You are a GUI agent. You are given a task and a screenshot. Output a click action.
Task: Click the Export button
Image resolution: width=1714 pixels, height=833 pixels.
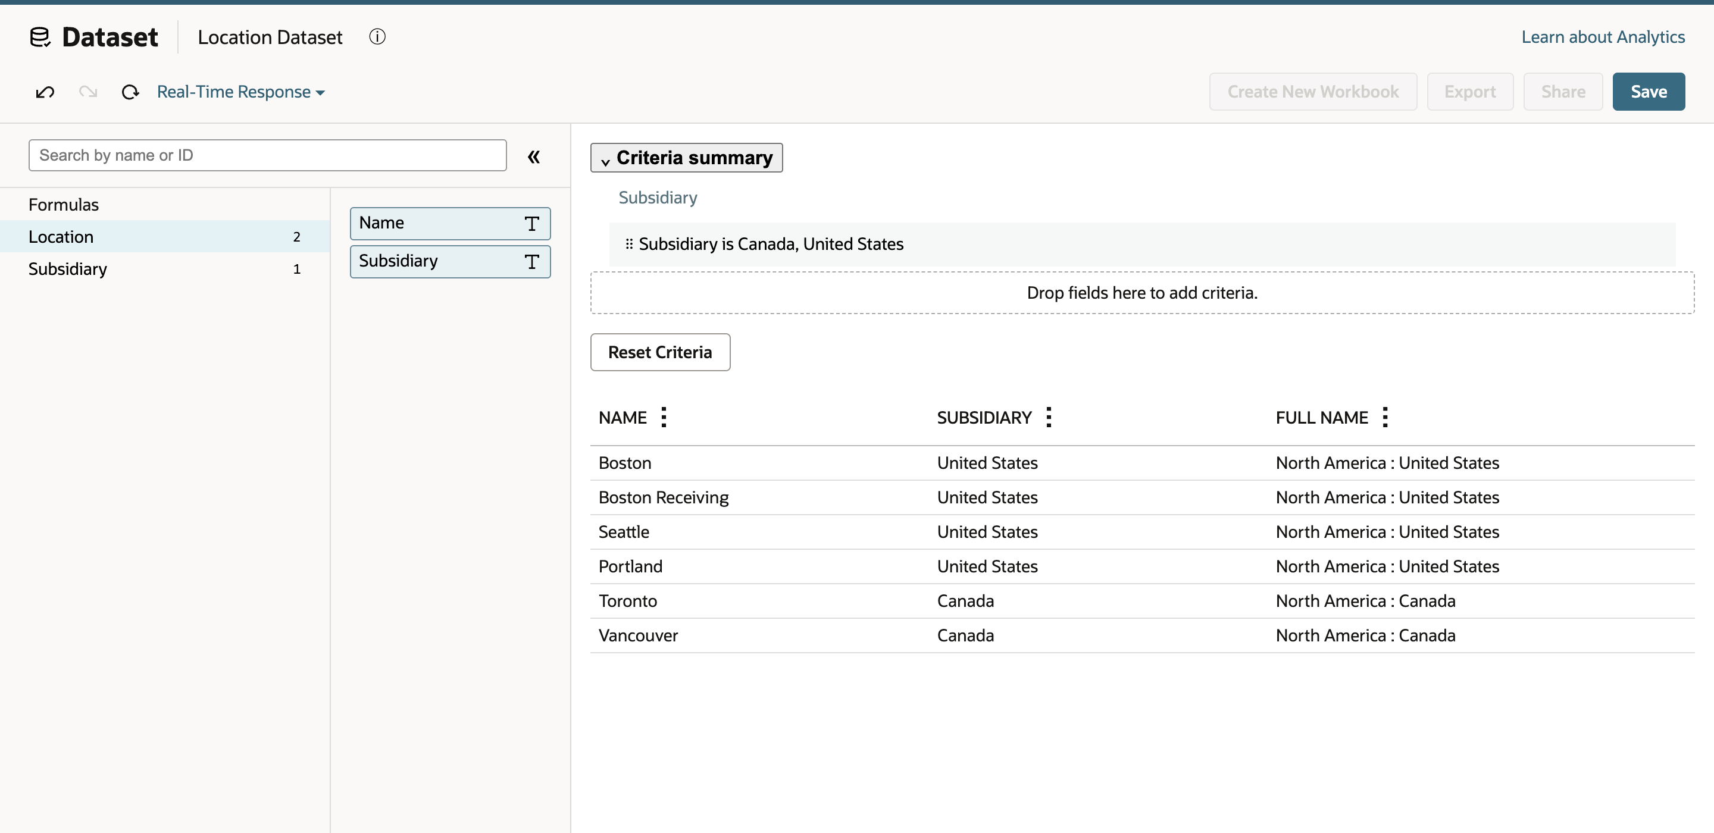coord(1470,92)
